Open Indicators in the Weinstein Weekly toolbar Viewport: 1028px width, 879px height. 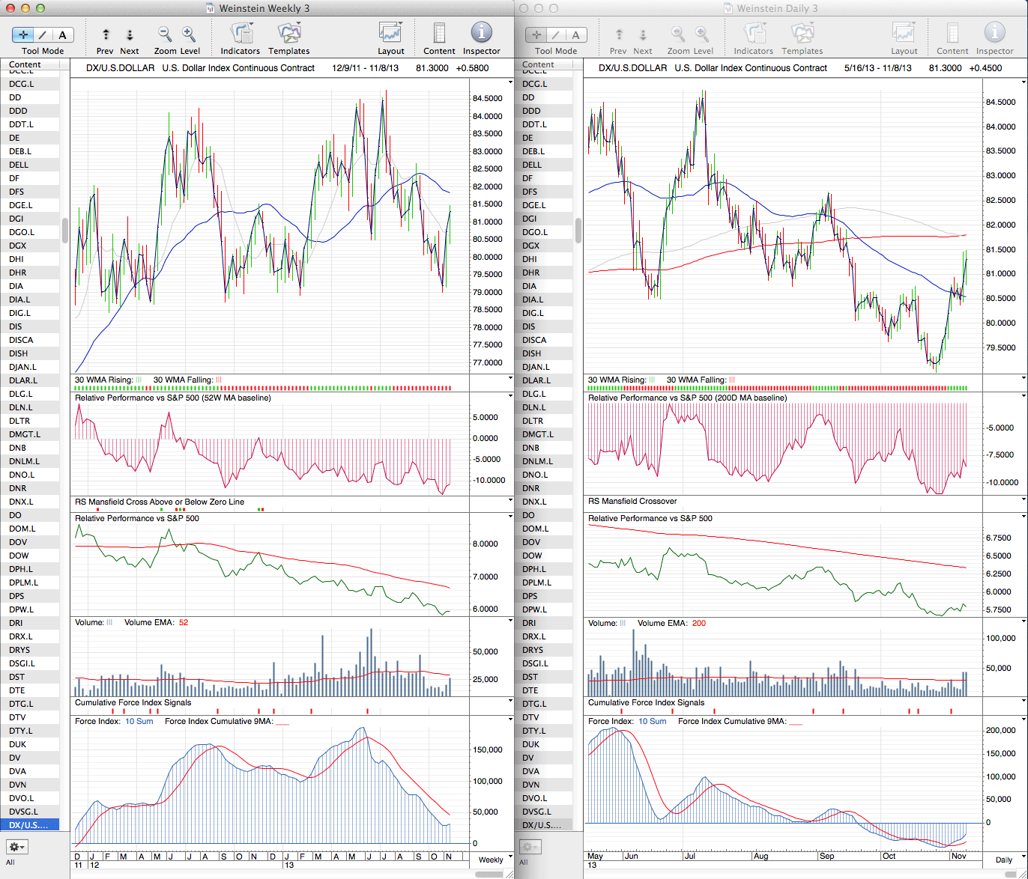click(241, 34)
